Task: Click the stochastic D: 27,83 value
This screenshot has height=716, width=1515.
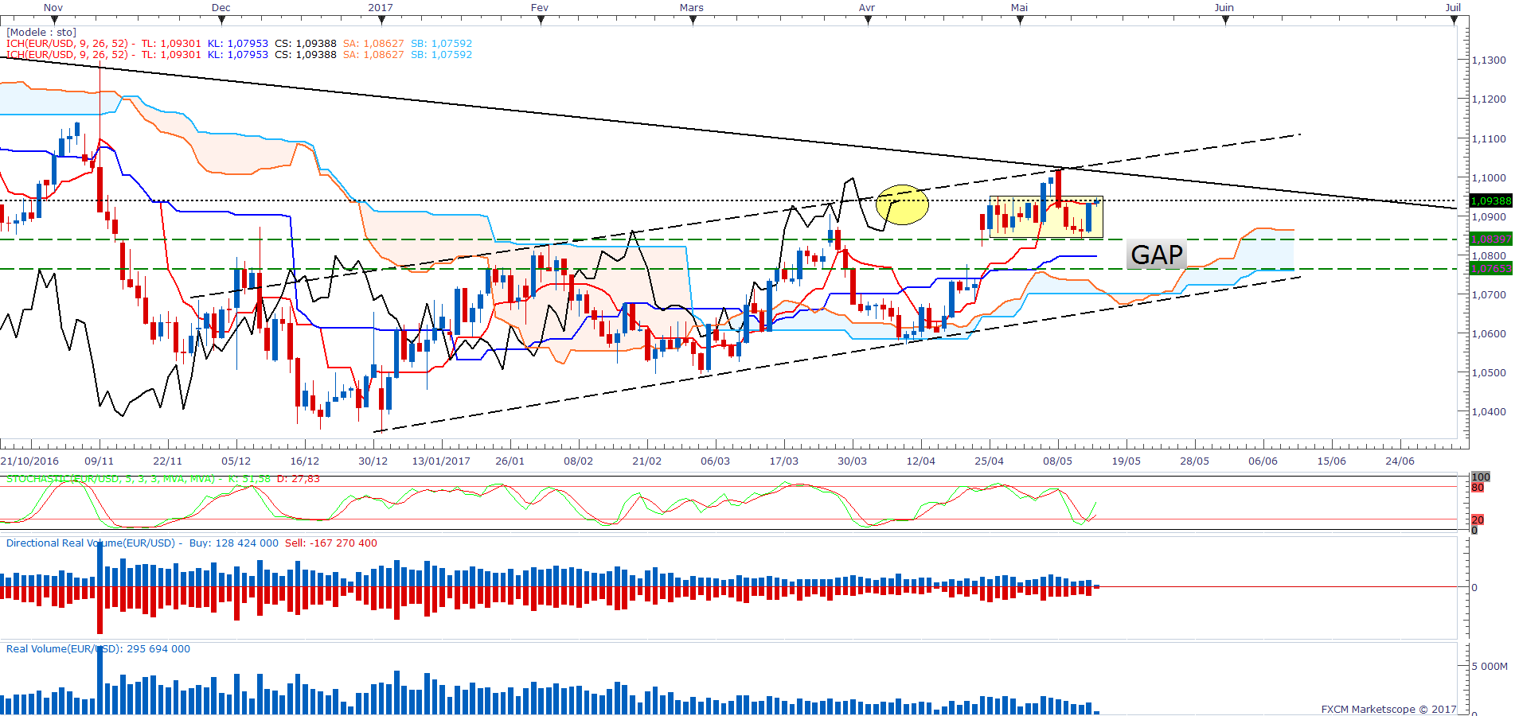Action: click(299, 479)
